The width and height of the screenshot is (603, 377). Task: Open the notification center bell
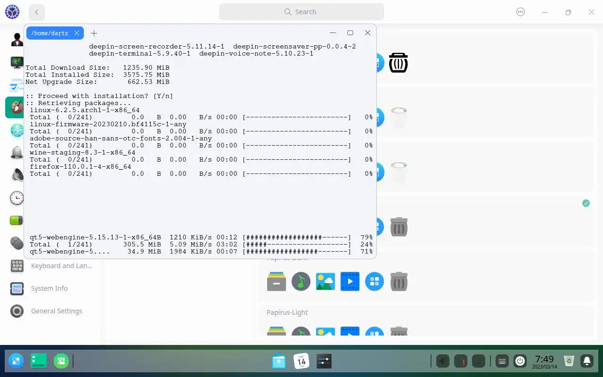click(x=587, y=361)
